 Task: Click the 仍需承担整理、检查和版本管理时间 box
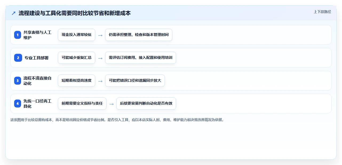pos(139,35)
